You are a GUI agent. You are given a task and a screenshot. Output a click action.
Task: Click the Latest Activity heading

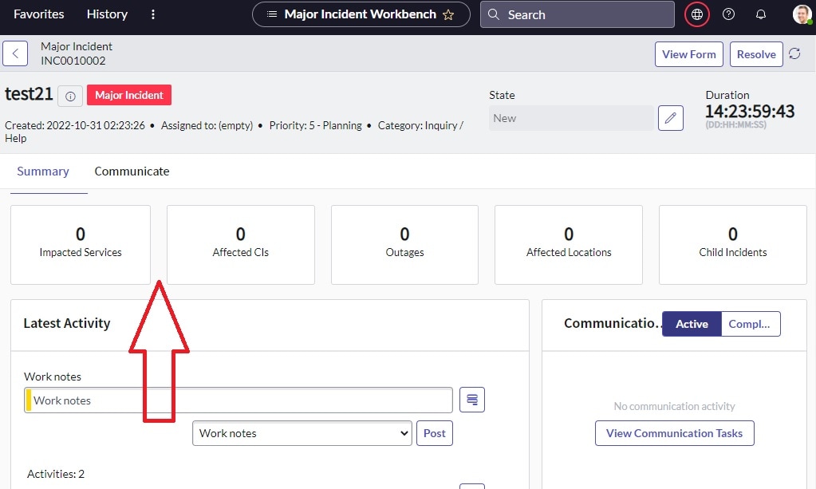pyautogui.click(x=67, y=323)
